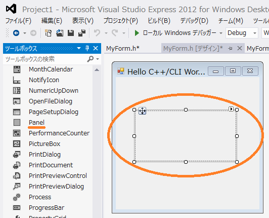Click the Panel toolbox icon
This screenshot has height=218, width=269.
[x=17, y=123]
